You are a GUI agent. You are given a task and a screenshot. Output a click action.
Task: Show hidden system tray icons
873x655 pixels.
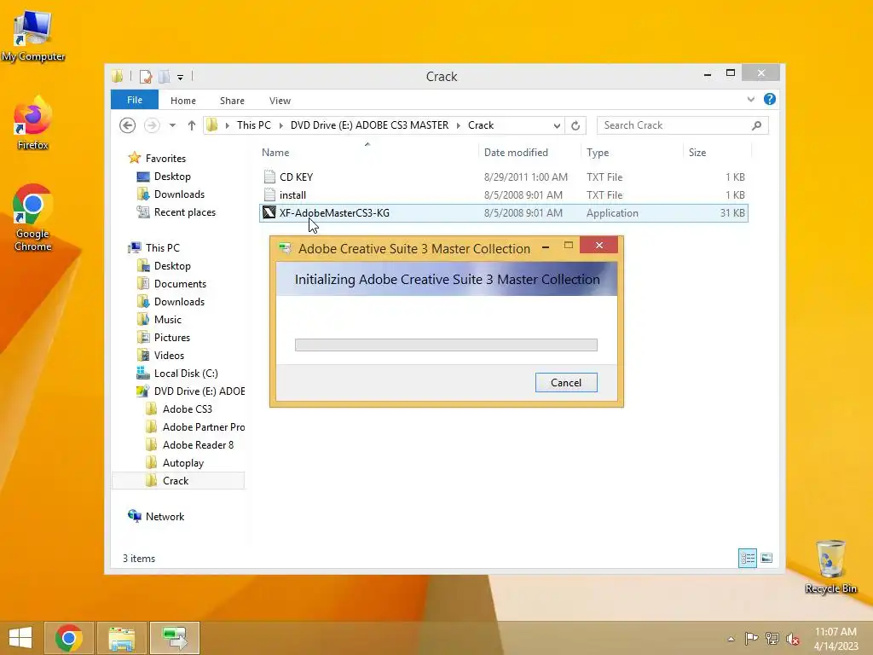coord(731,639)
